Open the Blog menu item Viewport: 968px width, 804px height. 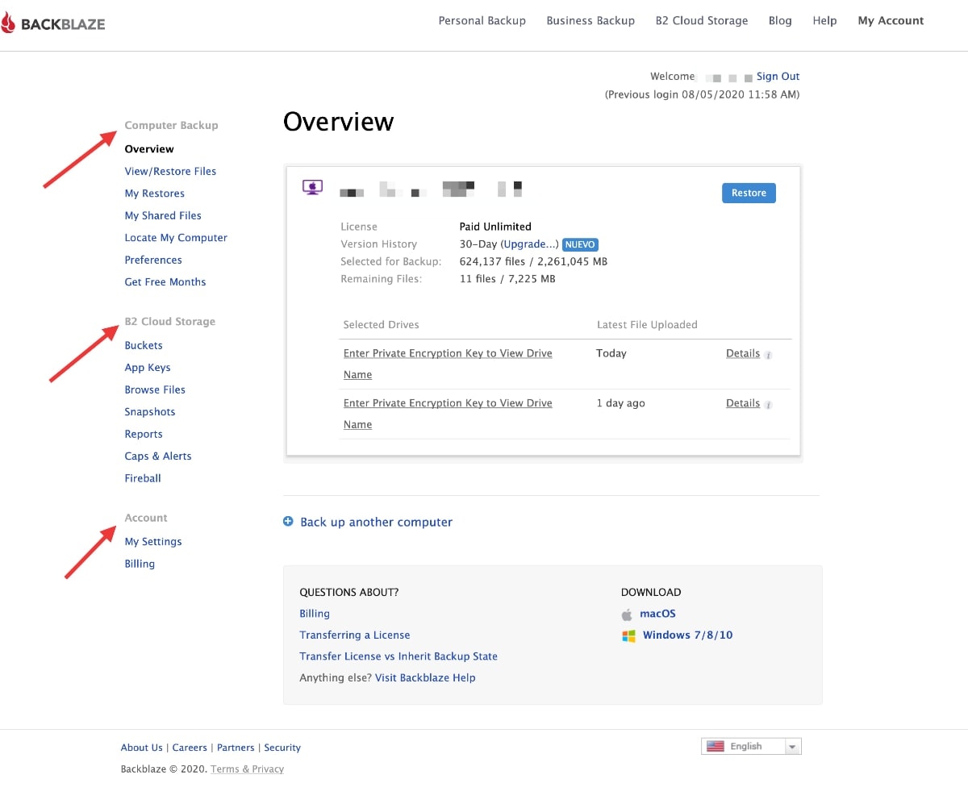780,21
